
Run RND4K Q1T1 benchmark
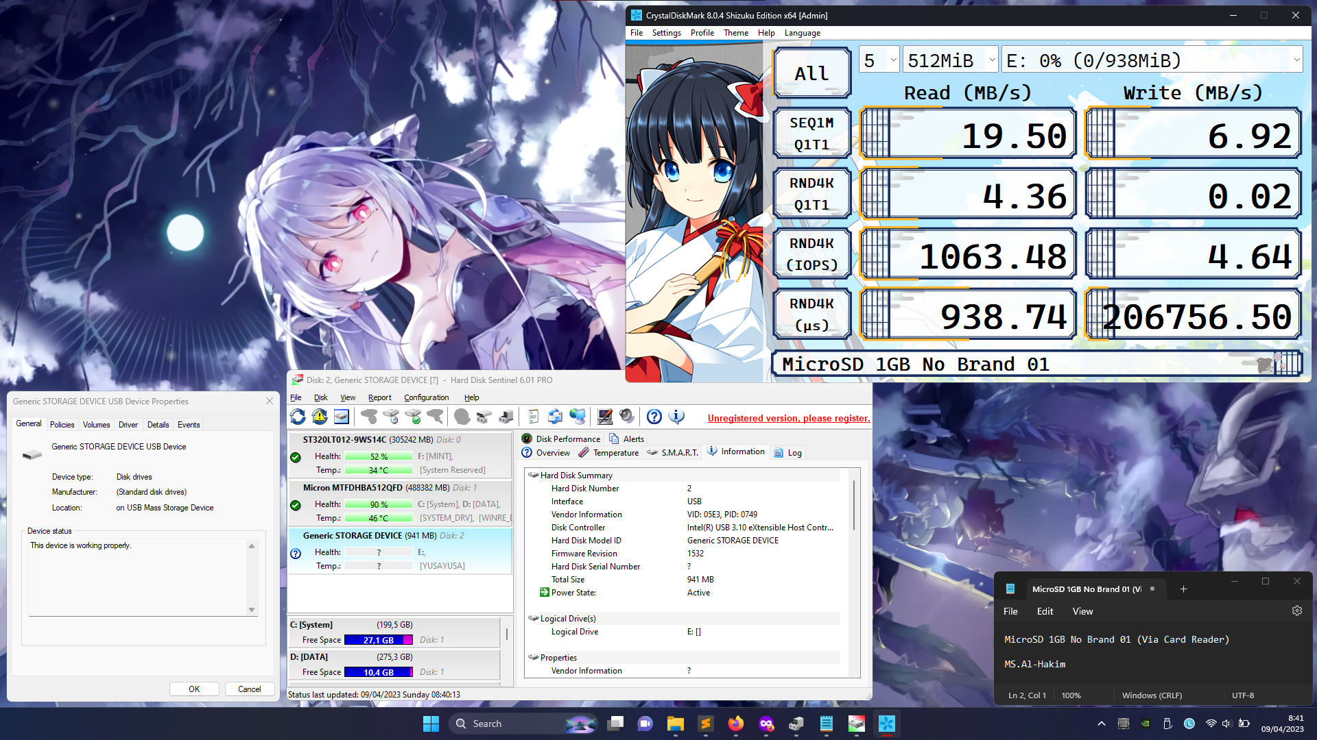point(812,194)
